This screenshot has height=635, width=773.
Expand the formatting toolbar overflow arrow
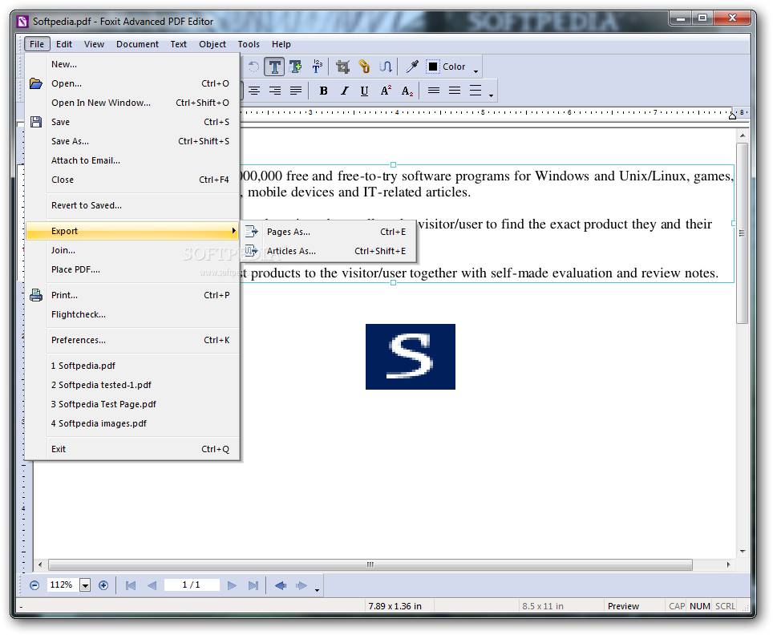[x=491, y=95]
